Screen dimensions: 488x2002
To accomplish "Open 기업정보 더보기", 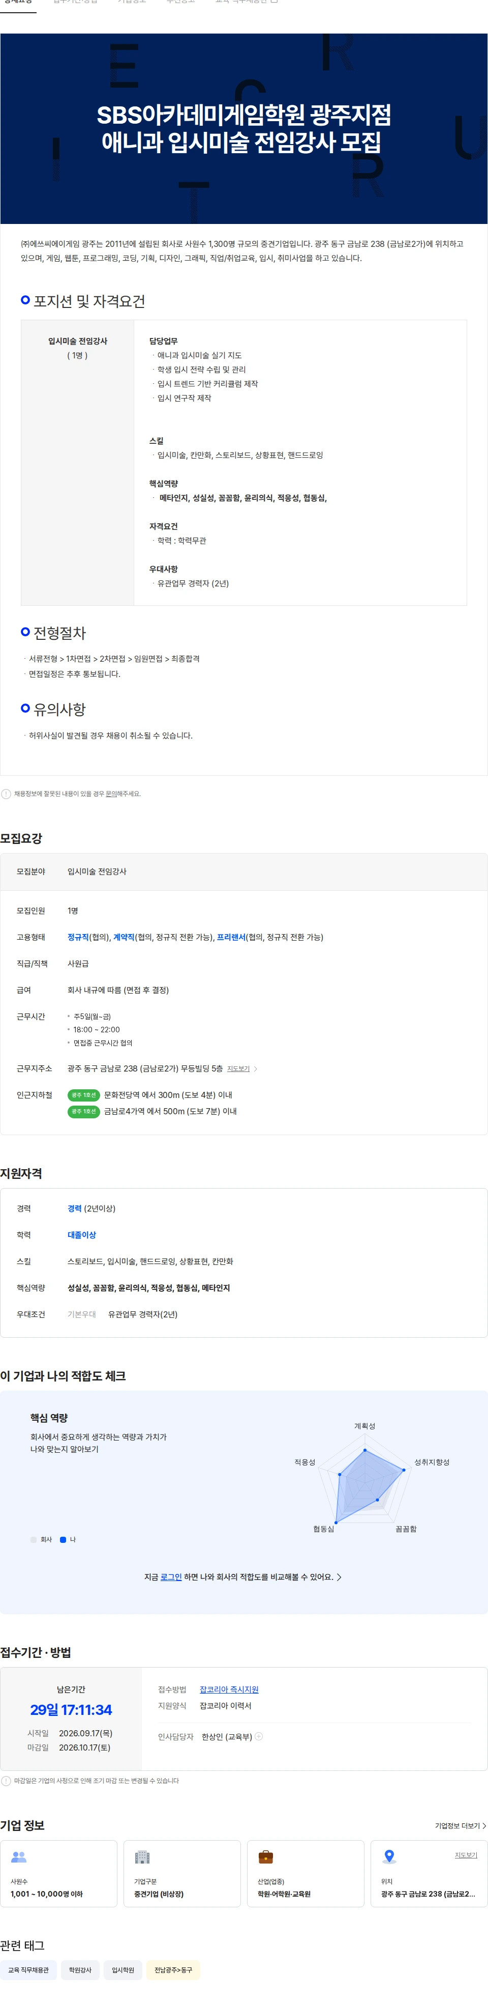I will pos(460,1825).
